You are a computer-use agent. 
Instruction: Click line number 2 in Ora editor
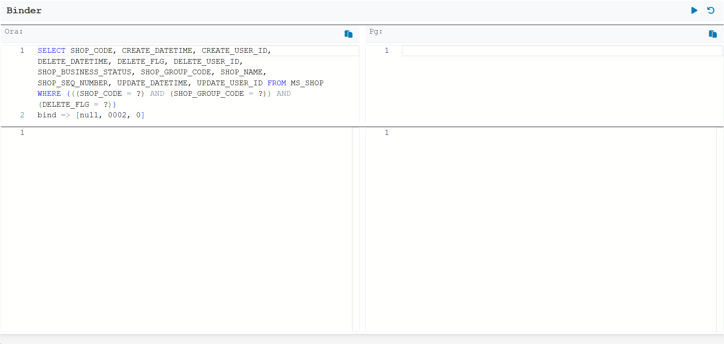pyautogui.click(x=22, y=115)
